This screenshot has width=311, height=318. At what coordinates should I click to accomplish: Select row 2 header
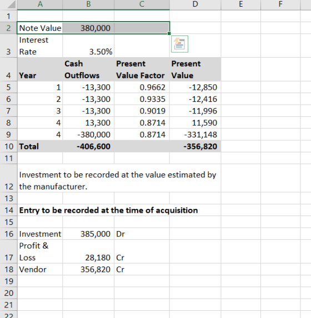pyautogui.click(x=8, y=28)
